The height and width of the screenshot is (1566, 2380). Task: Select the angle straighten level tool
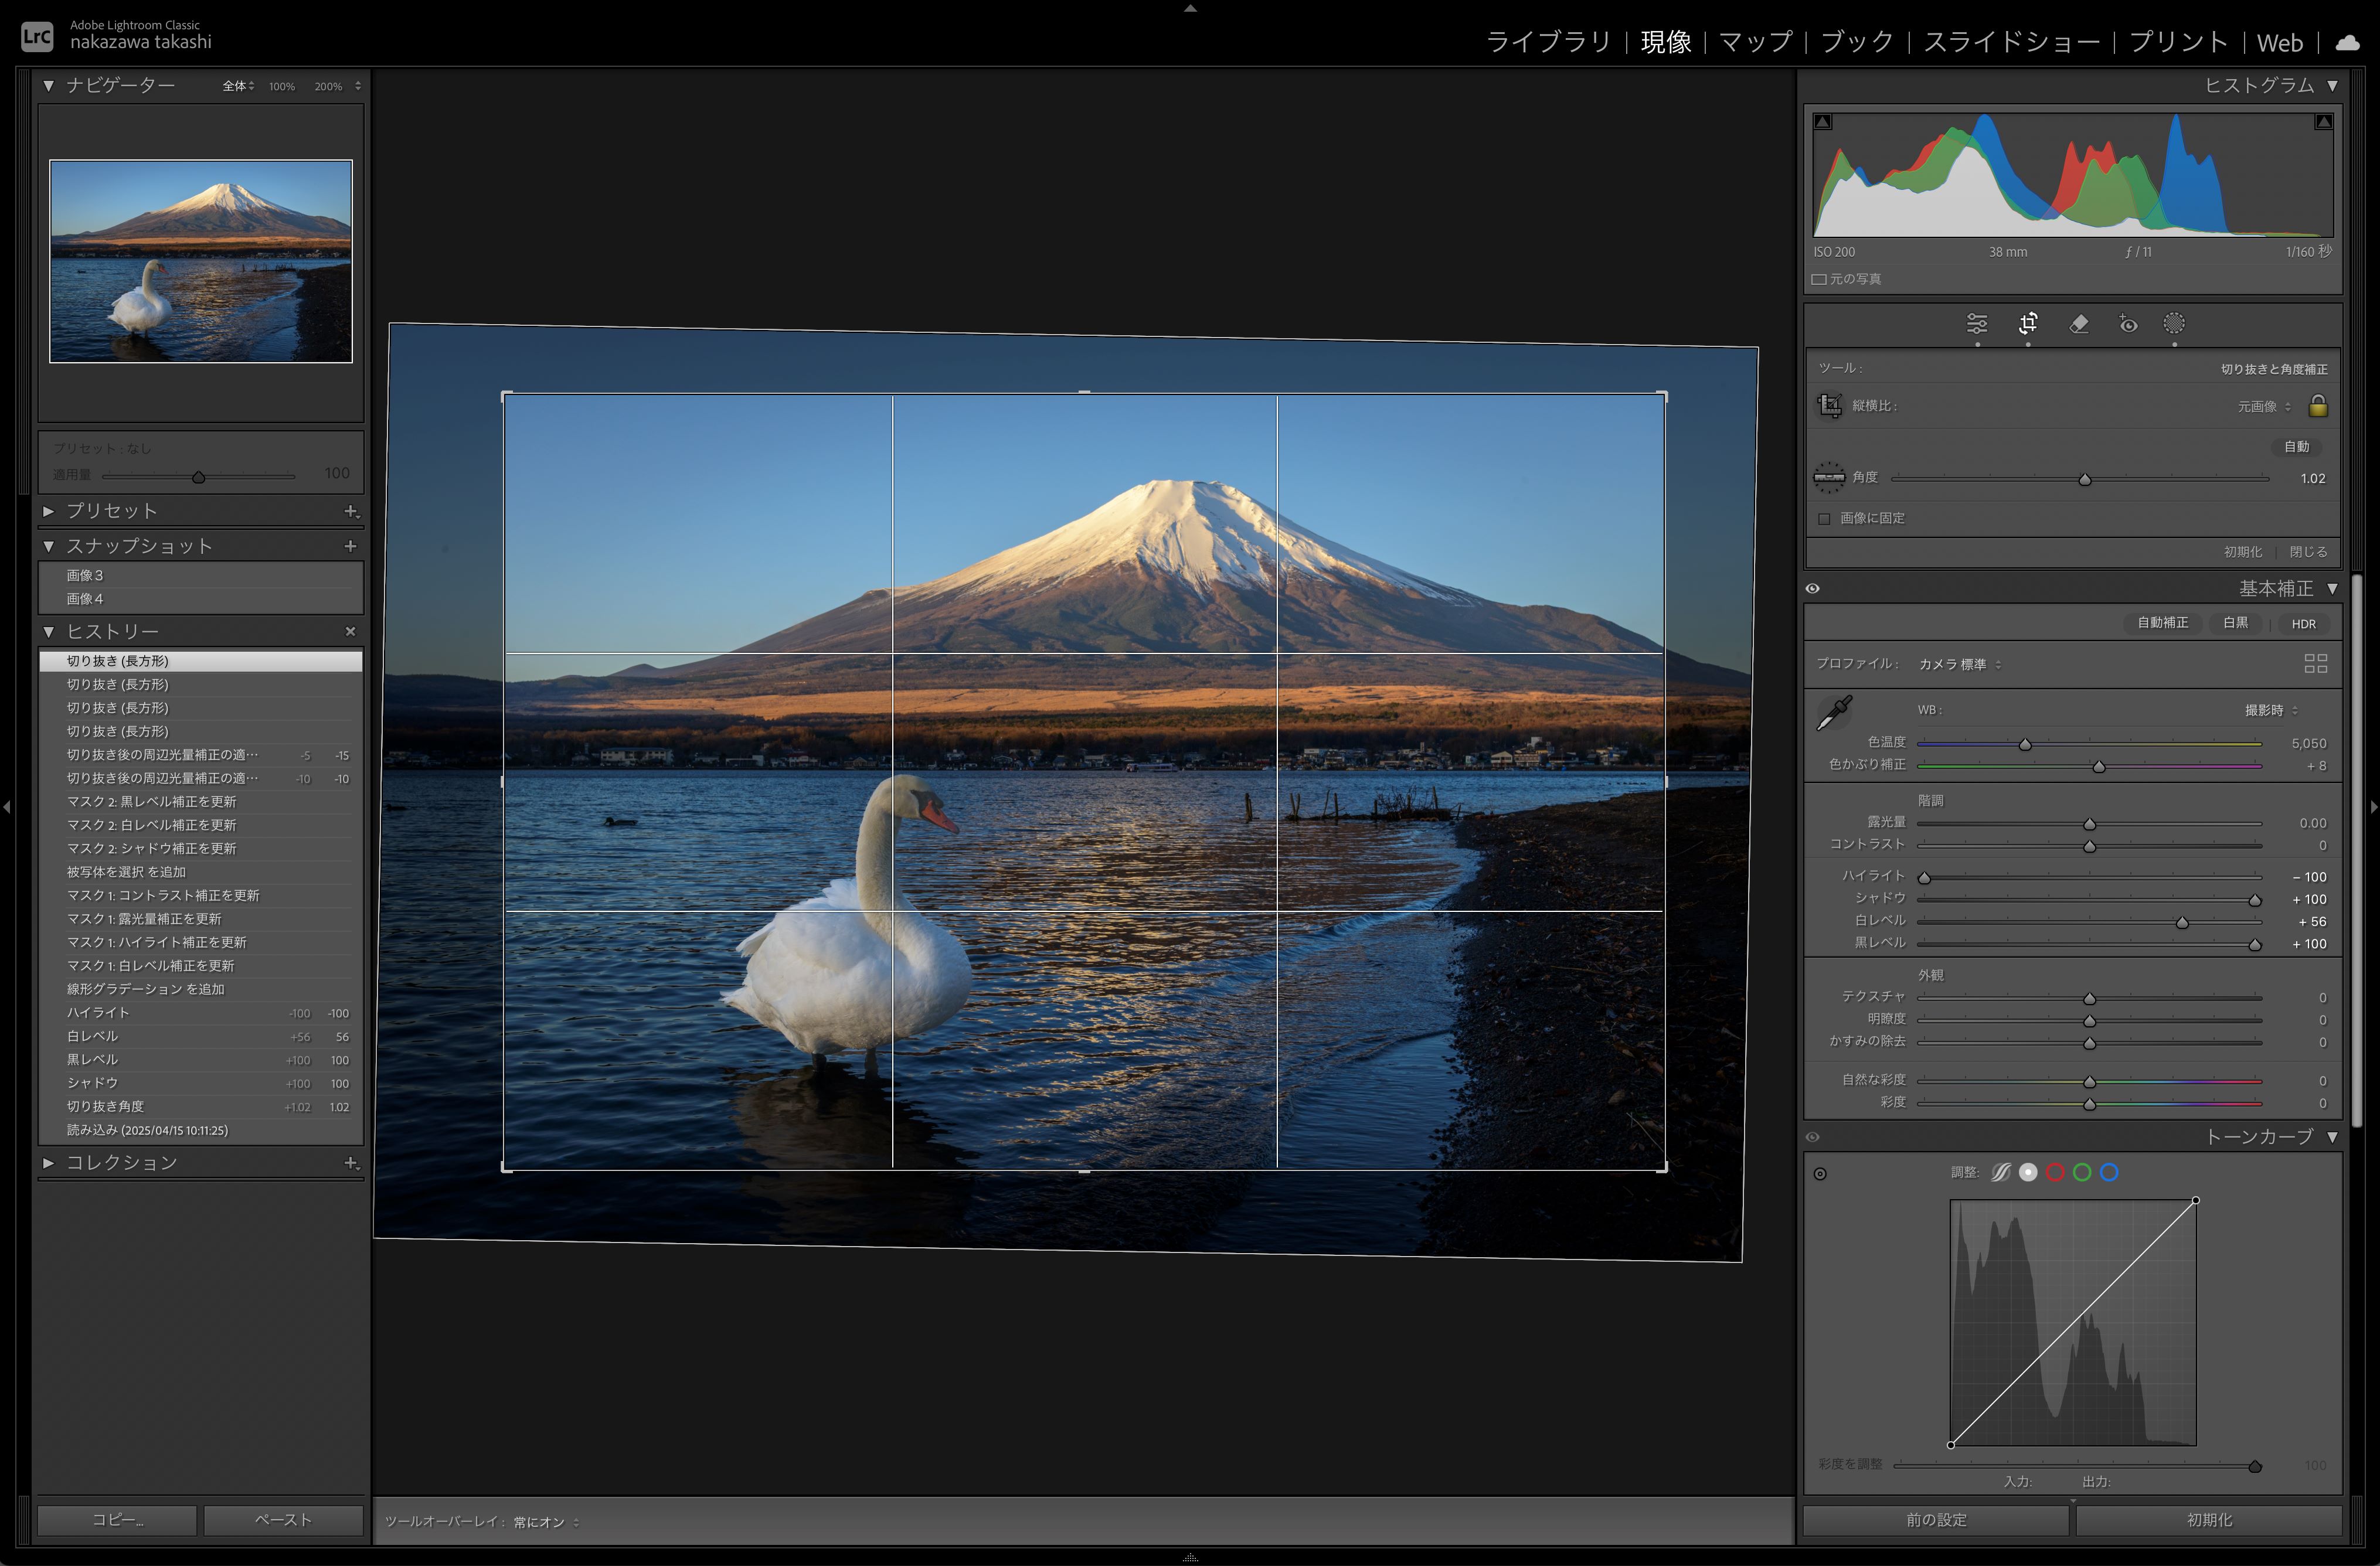[1829, 478]
